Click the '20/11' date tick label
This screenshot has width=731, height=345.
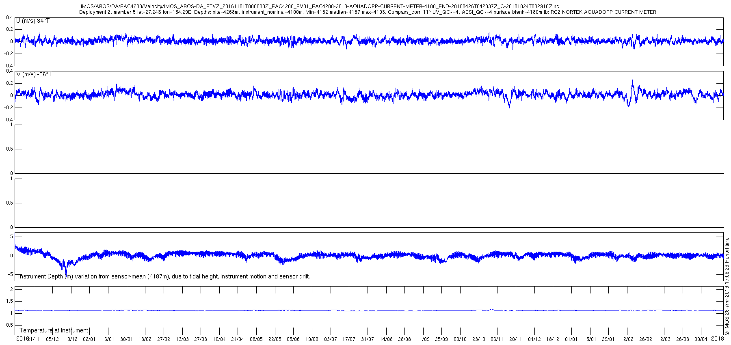tap(516, 339)
